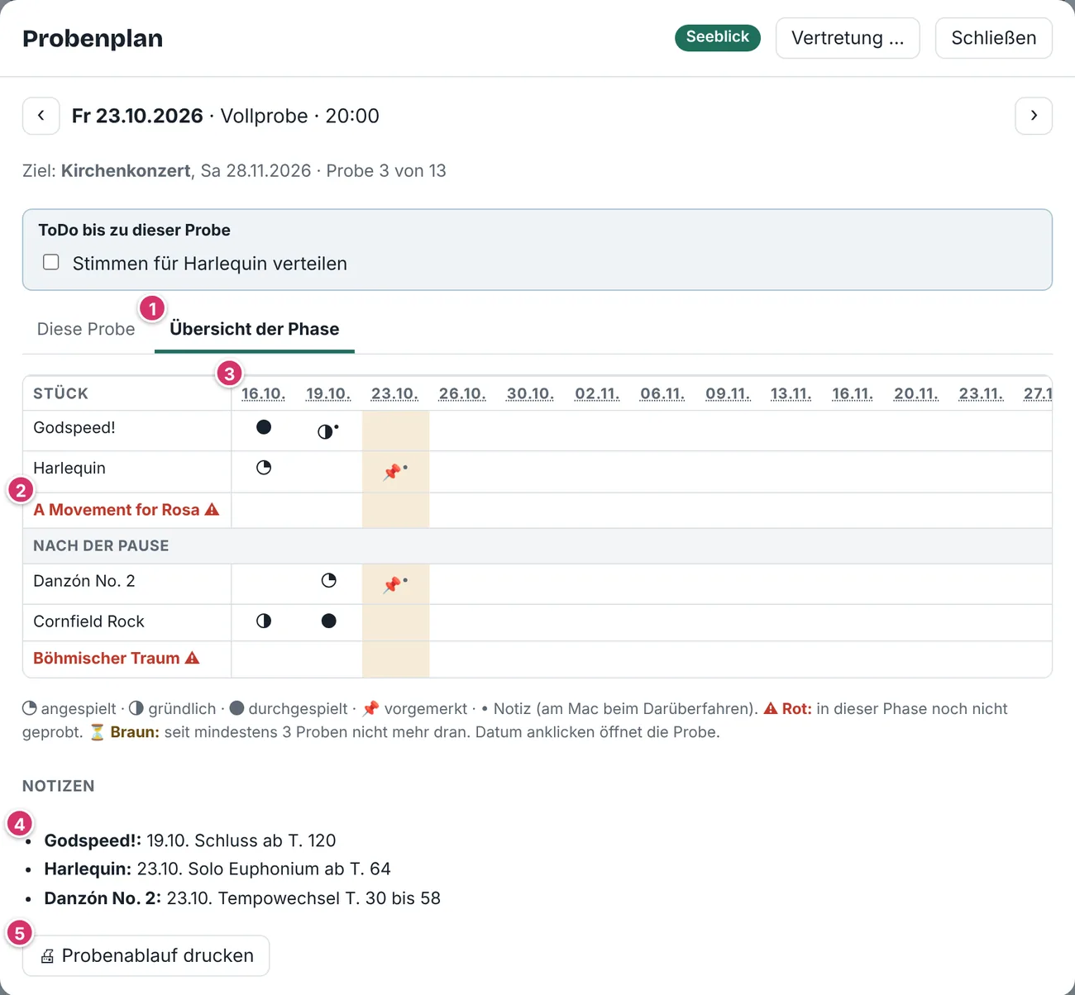Image resolution: width=1075 pixels, height=995 pixels.
Task: Select the 16.11. date header
Action: coord(853,393)
